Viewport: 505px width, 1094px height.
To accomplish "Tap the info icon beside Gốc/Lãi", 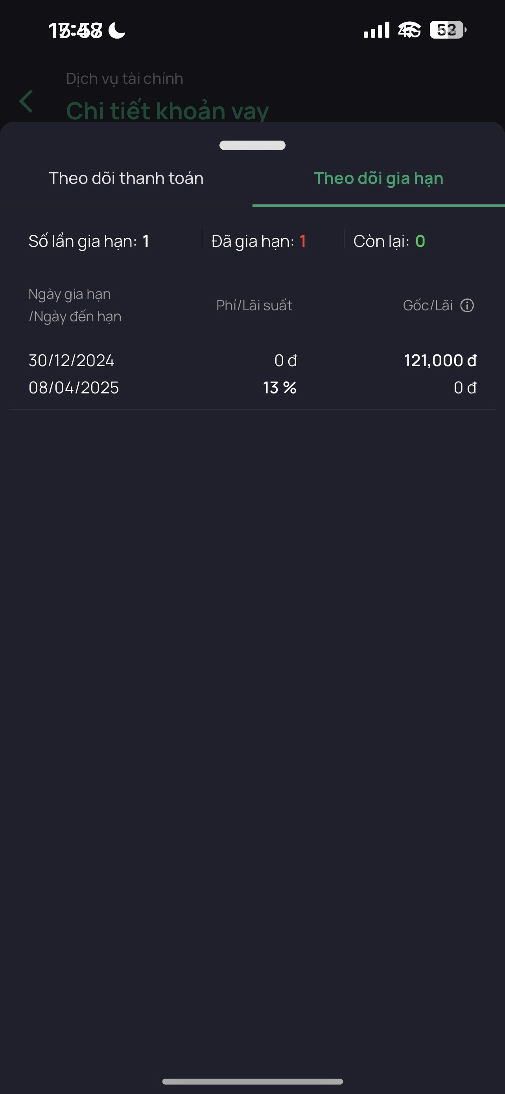I will coord(467,305).
